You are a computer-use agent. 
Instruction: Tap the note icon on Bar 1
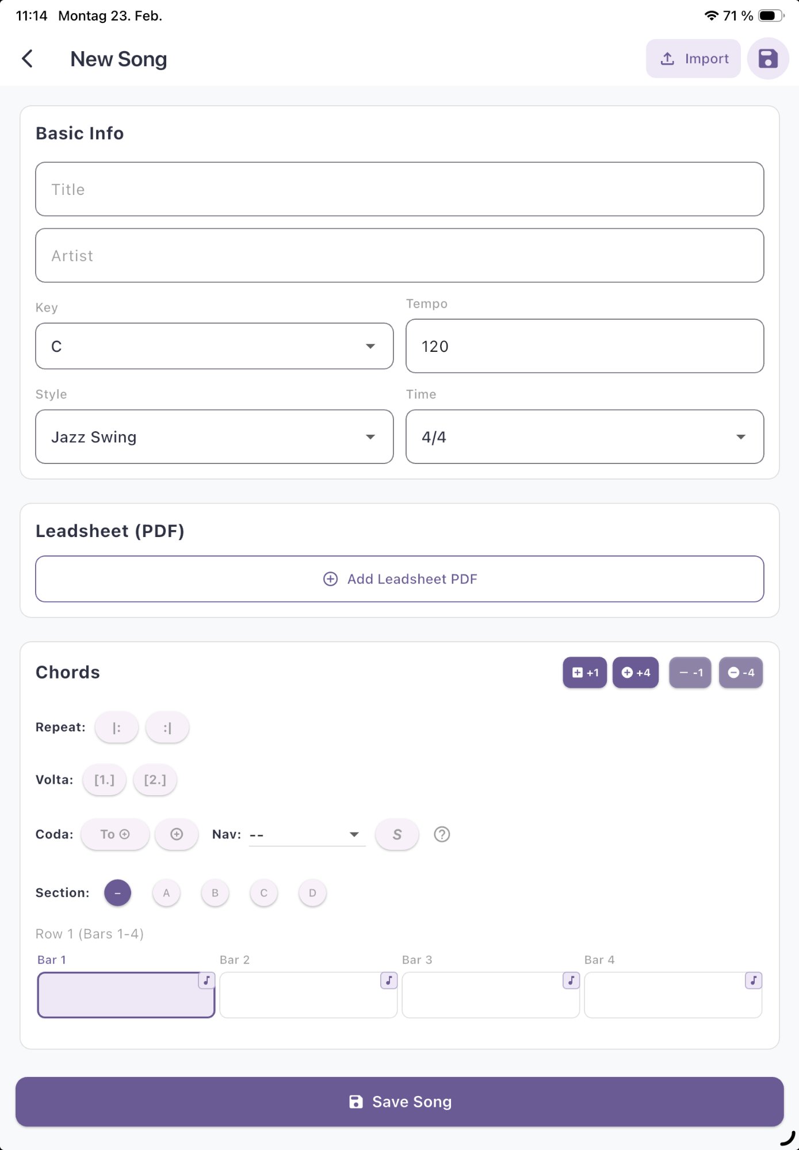pyautogui.click(x=207, y=980)
